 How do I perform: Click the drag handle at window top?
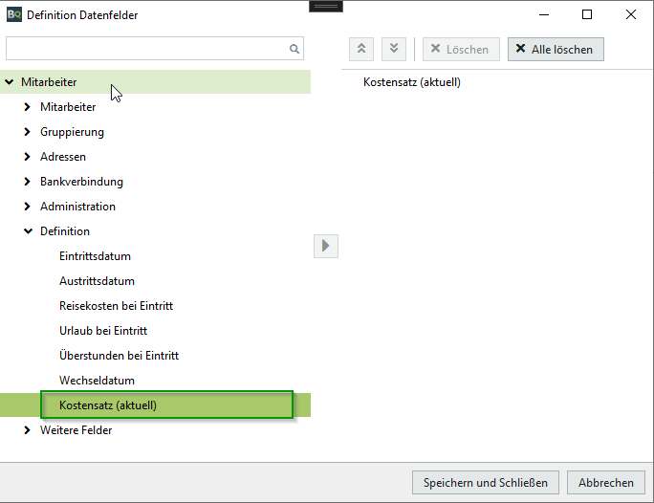[327, 5]
